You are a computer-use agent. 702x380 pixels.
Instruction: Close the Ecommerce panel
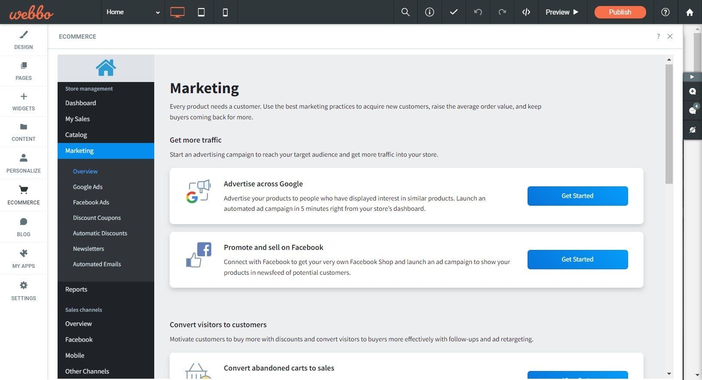pyautogui.click(x=670, y=36)
